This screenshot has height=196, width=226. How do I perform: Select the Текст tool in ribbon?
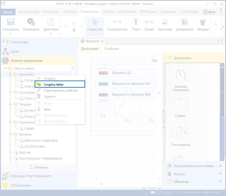[136, 25]
